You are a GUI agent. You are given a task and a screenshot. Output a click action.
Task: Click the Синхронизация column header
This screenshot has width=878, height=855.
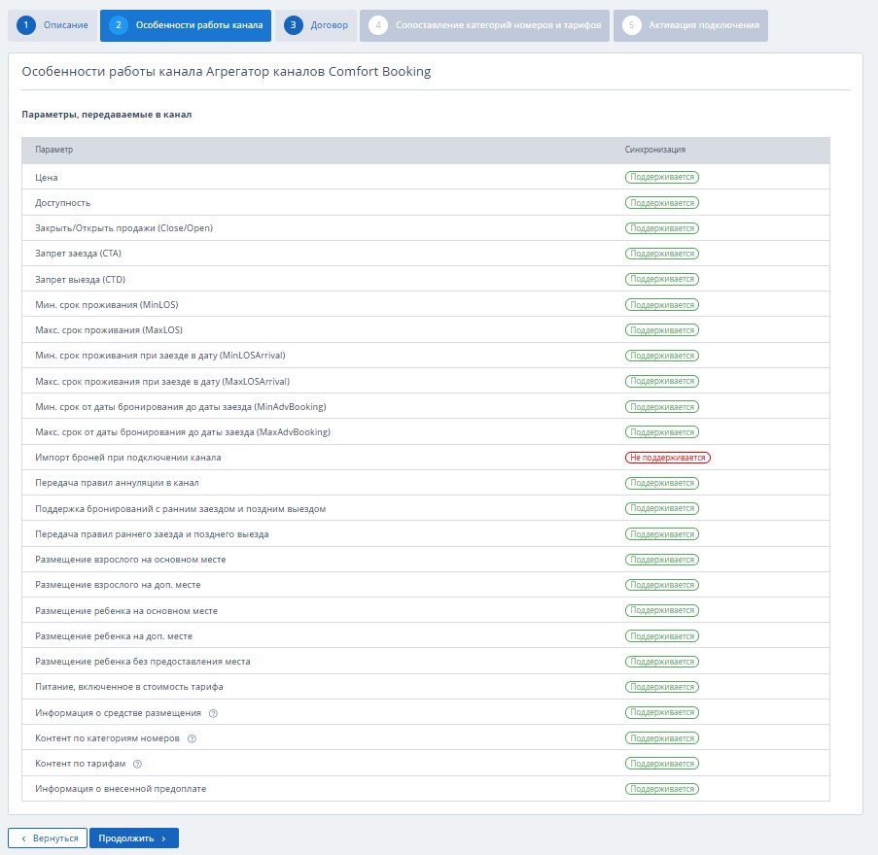pyautogui.click(x=654, y=150)
